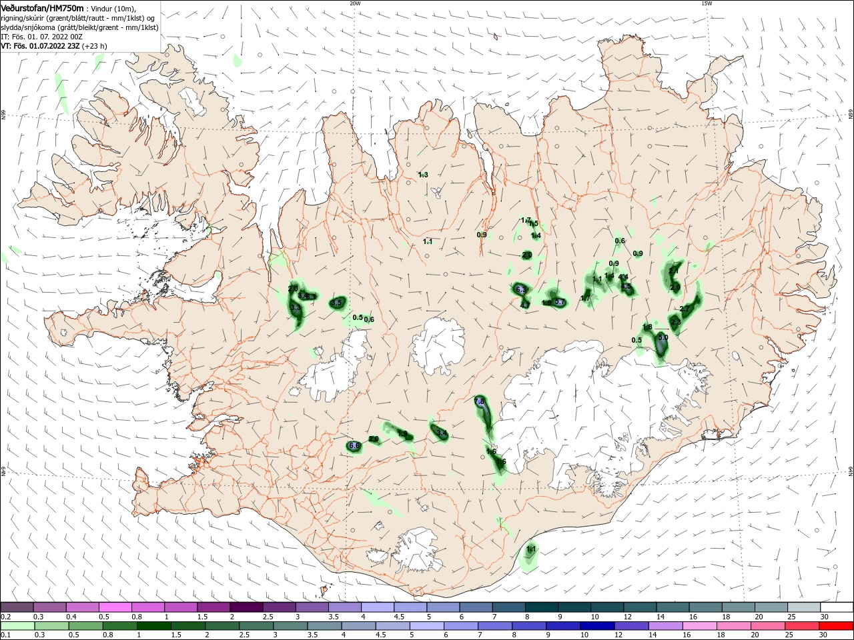Click the darkest purple 2 swatch in top legend row
854x640 pixels.
(x=245, y=607)
